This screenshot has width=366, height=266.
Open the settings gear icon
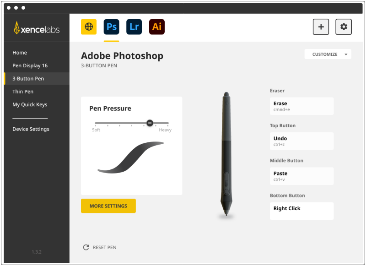click(344, 27)
